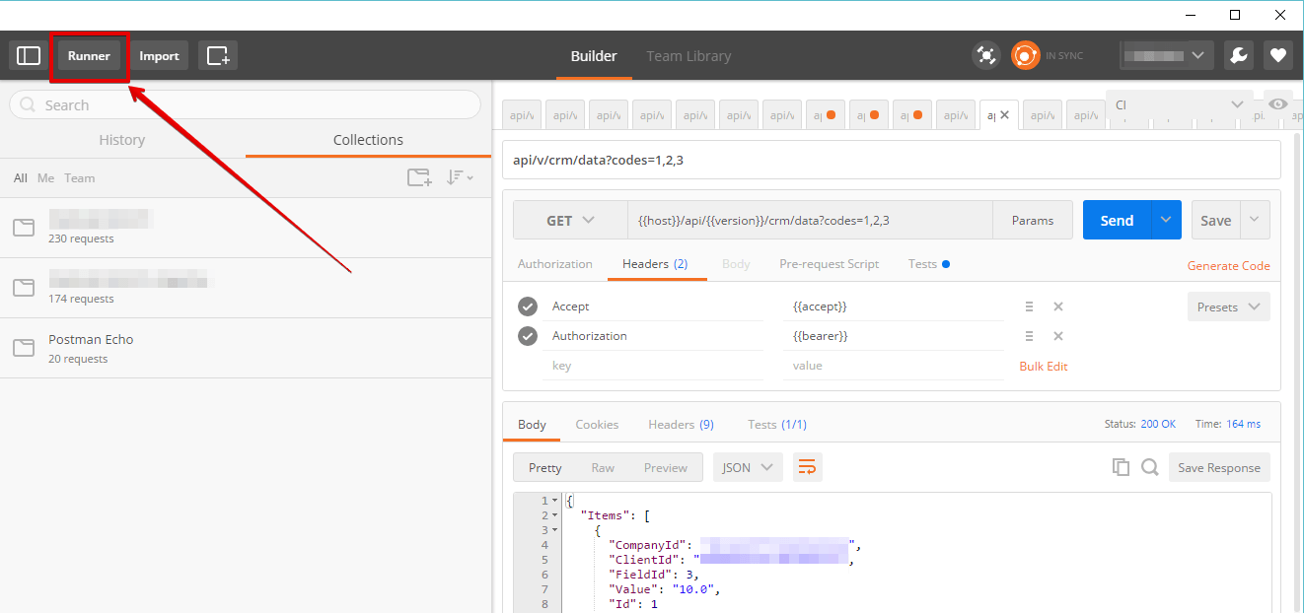The image size is (1304, 613).
Task: Open the Presets dropdown
Action: pos(1228,306)
